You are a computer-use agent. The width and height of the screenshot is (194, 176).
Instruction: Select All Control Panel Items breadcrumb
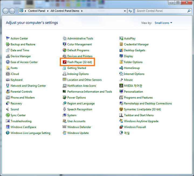point(65,11)
